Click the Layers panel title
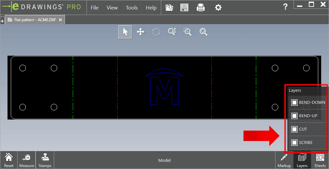 tap(295, 91)
